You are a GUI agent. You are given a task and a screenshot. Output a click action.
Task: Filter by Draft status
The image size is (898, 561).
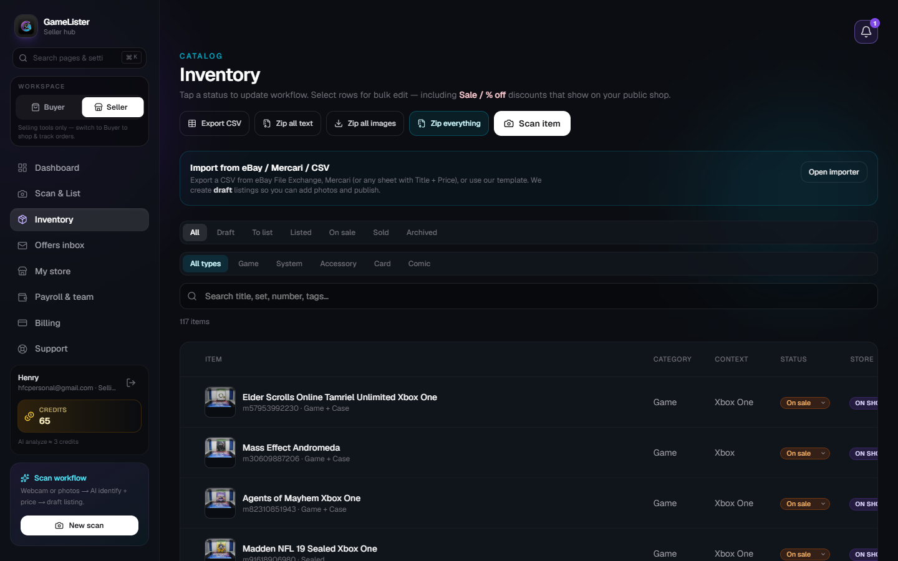point(226,233)
